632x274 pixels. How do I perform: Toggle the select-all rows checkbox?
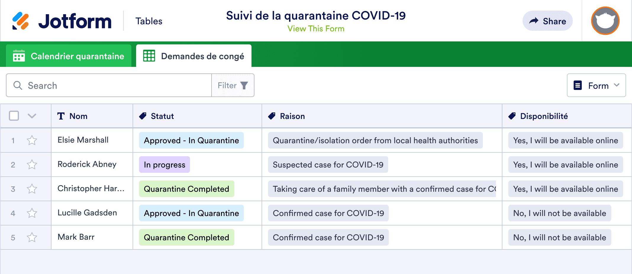pyautogui.click(x=14, y=116)
